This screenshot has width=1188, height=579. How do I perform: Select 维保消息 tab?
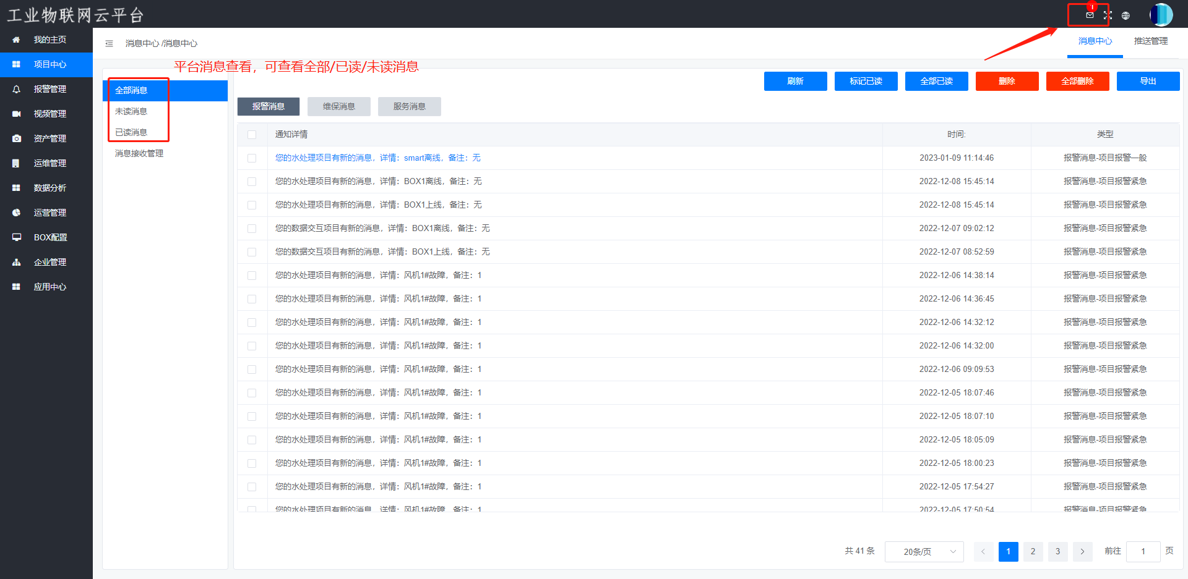339,106
